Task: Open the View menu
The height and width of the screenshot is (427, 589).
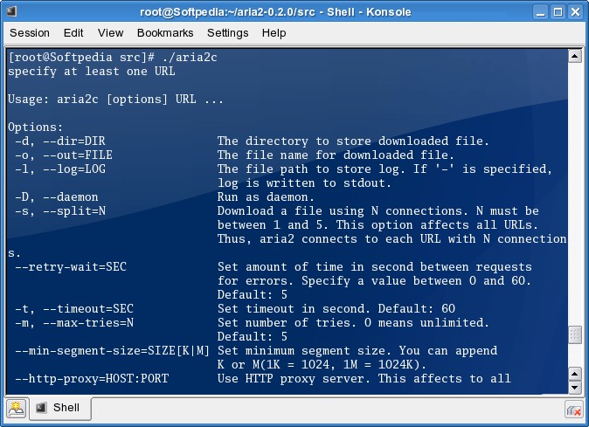Action: (110, 32)
